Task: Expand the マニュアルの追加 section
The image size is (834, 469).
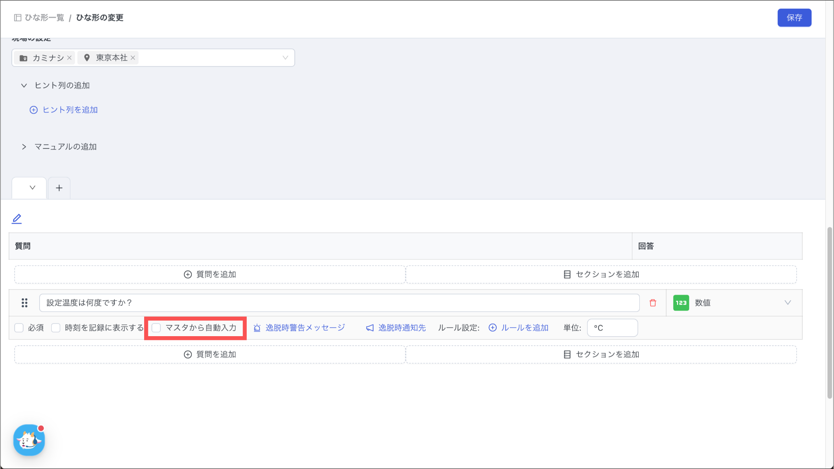Action: pyautogui.click(x=24, y=147)
